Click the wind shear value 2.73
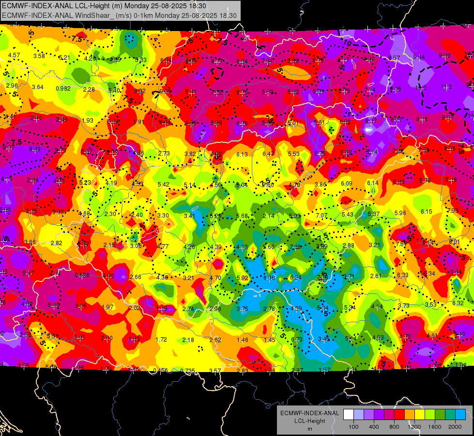 coord(164,154)
